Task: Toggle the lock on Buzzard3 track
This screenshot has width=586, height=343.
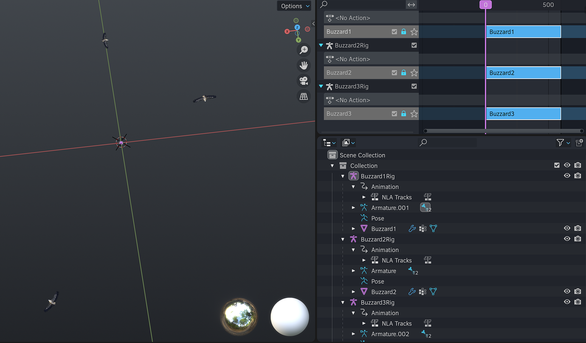Action: [x=404, y=114]
